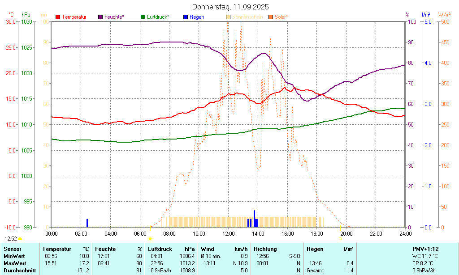Click the Temperatur column header in table
Image resolution: width=459 pixels, height=275 pixels.
tap(57, 249)
